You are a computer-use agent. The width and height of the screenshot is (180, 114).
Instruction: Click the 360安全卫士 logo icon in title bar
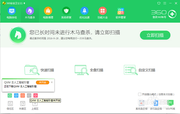[4, 3]
